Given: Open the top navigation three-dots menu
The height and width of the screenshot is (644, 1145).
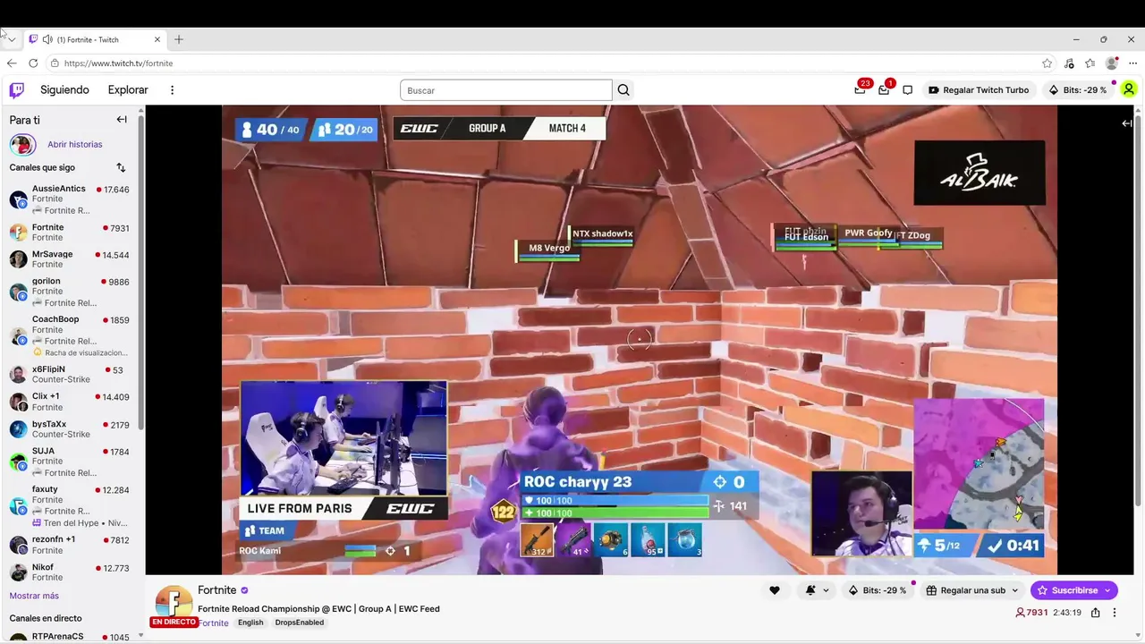Looking at the screenshot, I should click(173, 89).
